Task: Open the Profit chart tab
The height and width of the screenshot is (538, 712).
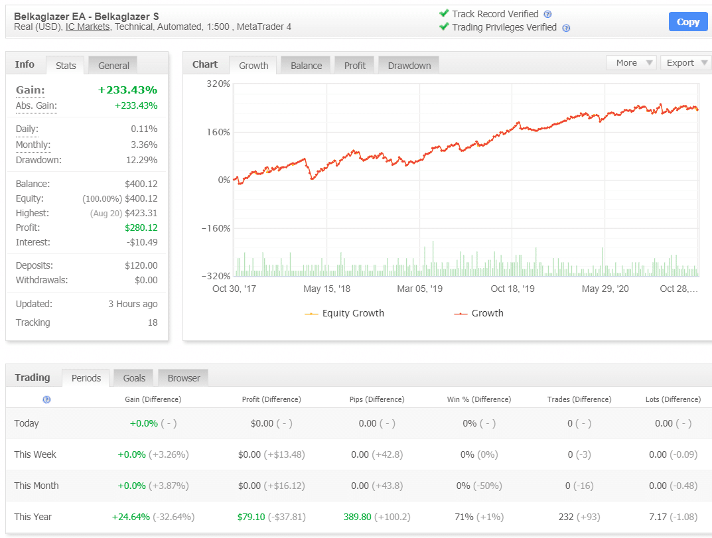Action: 354,66
